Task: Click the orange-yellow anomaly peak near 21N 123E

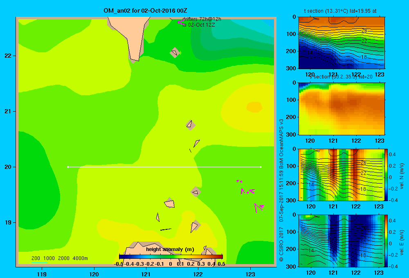Action: [x=254, y=107]
